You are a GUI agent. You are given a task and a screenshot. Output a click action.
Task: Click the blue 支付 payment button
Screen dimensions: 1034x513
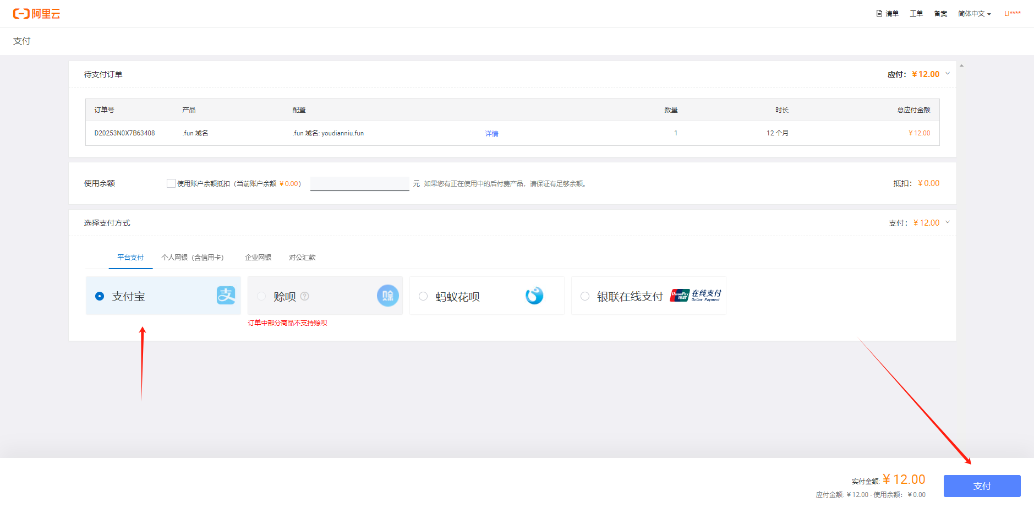tap(982, 486)
